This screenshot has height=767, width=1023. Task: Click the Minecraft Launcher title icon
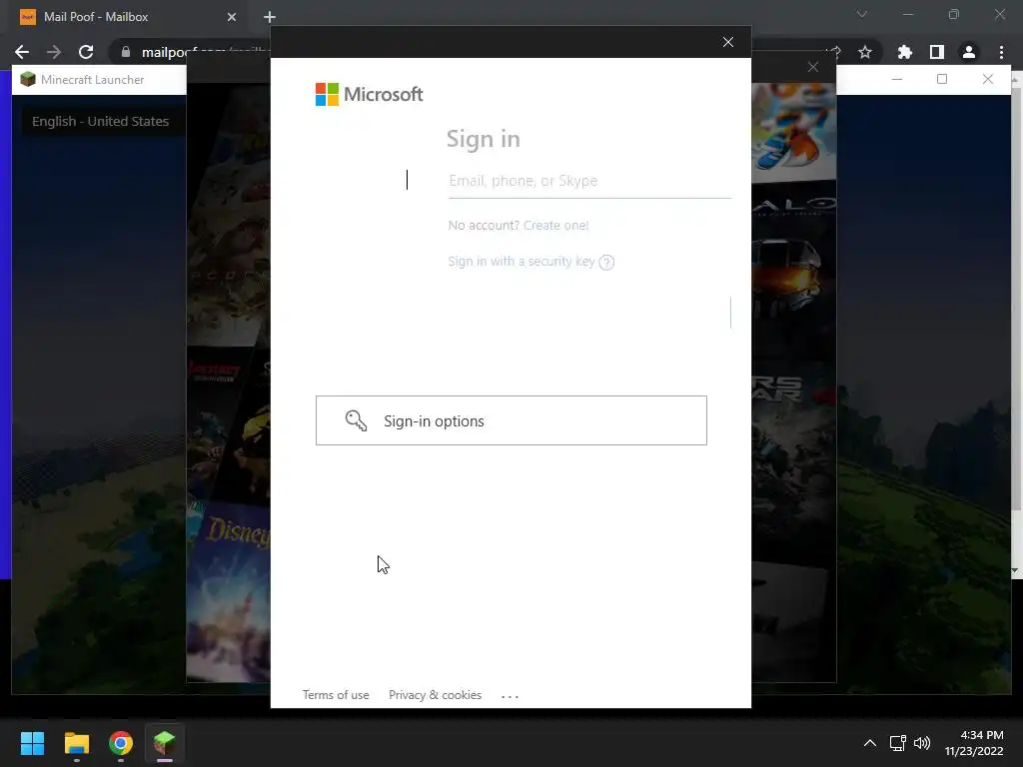pos(27,80)
